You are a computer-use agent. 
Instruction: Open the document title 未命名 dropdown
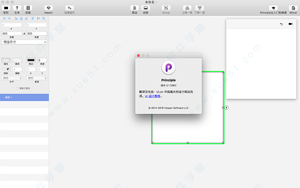point(151,2)
